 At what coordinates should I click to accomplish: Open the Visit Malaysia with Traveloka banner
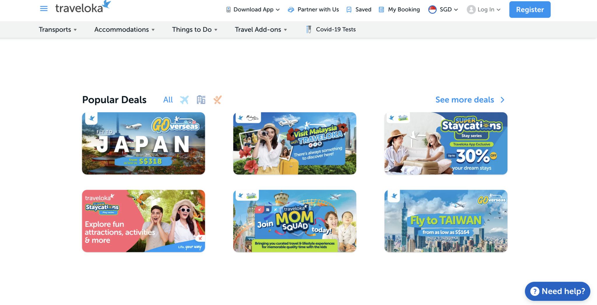[x=295, y=143]
